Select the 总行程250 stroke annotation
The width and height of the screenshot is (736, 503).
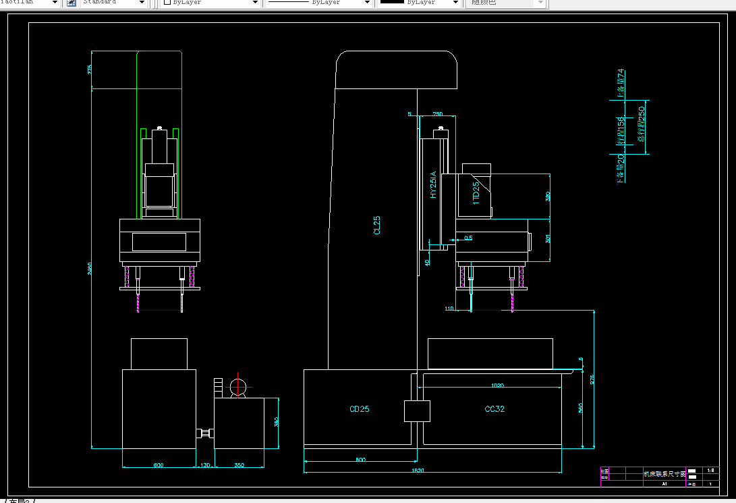(641, 124)
